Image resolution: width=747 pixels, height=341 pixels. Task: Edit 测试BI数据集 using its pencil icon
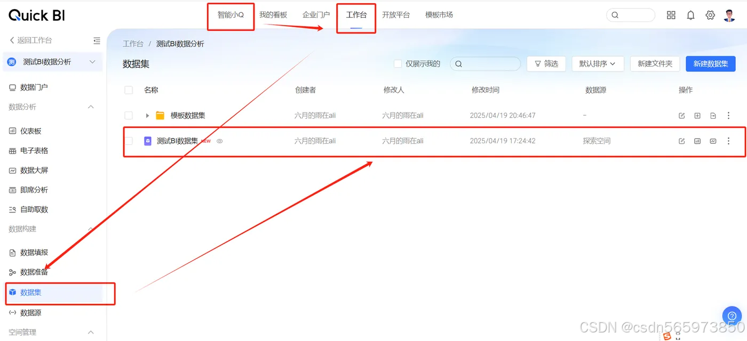(681, 141)
